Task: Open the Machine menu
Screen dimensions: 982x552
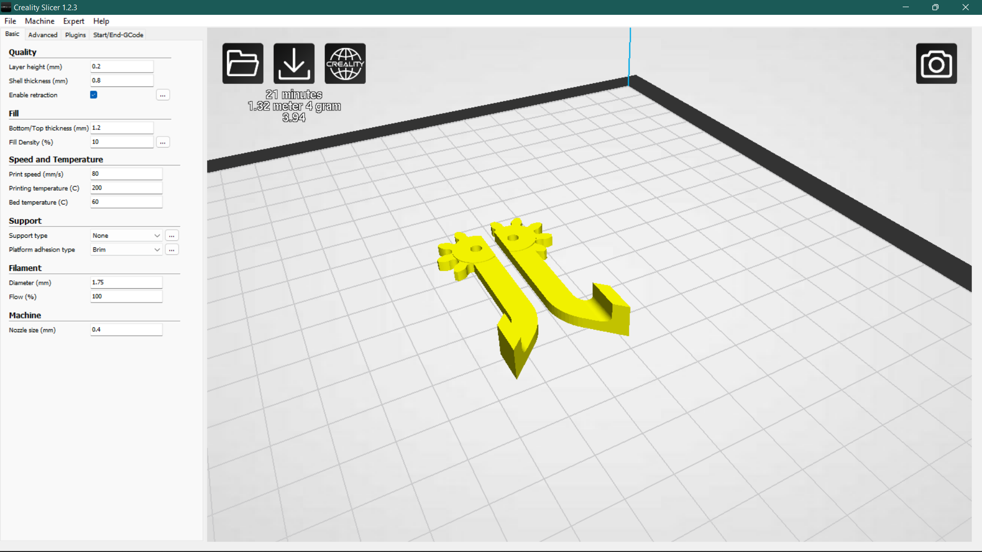Action: pyautogui.click(x=39, y=21)
